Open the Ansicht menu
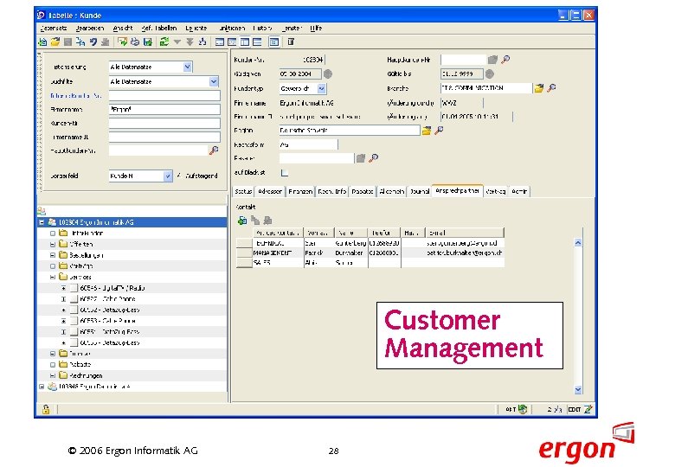675x467 pixels. pyautogui.click(x=123, y=29)
